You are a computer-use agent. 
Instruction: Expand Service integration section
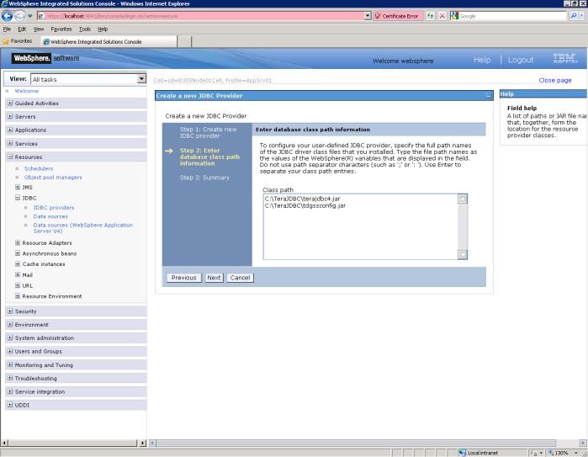point(10,391)
